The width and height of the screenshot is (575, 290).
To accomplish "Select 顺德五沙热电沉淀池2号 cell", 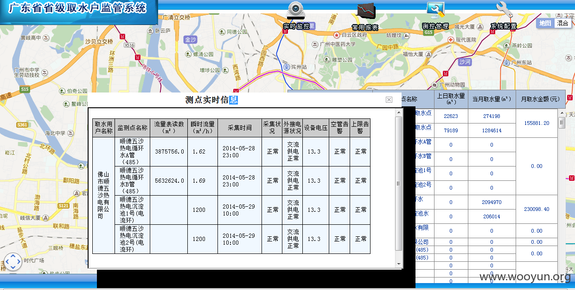I will (x=133, y=239).
